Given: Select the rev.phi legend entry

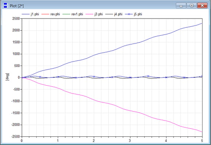Looking at the screenshot, I should [51, 14].
